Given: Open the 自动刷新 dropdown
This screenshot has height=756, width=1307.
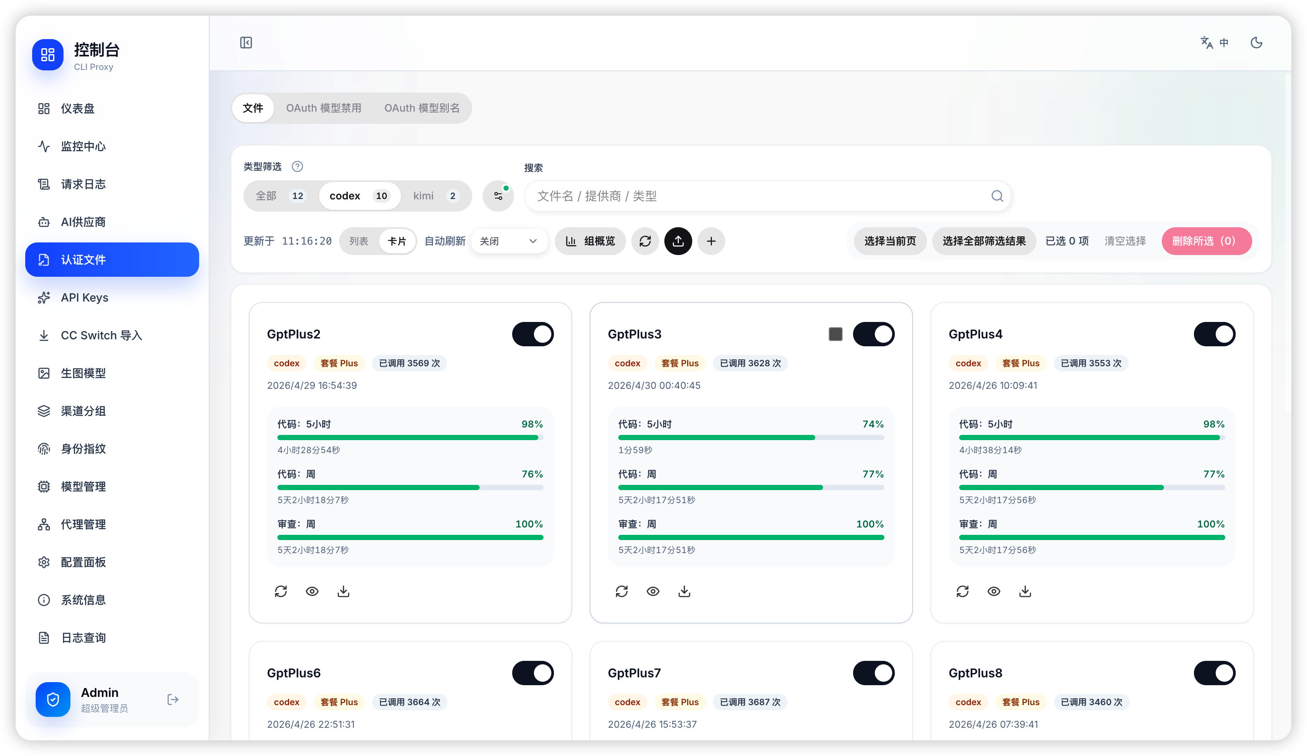Looking at the screenshot, I should click(508, 241).
